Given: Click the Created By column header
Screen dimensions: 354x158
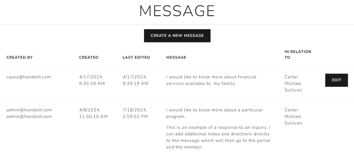Looking at the screenshot, I should coord(19,57).
